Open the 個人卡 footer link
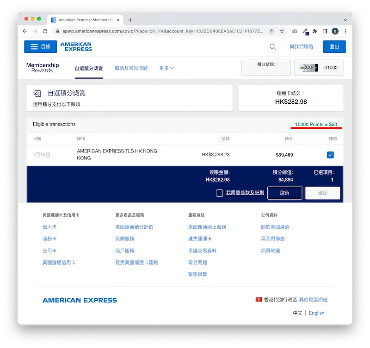This screenshot has width=370, height=348. tap(49, 227)
